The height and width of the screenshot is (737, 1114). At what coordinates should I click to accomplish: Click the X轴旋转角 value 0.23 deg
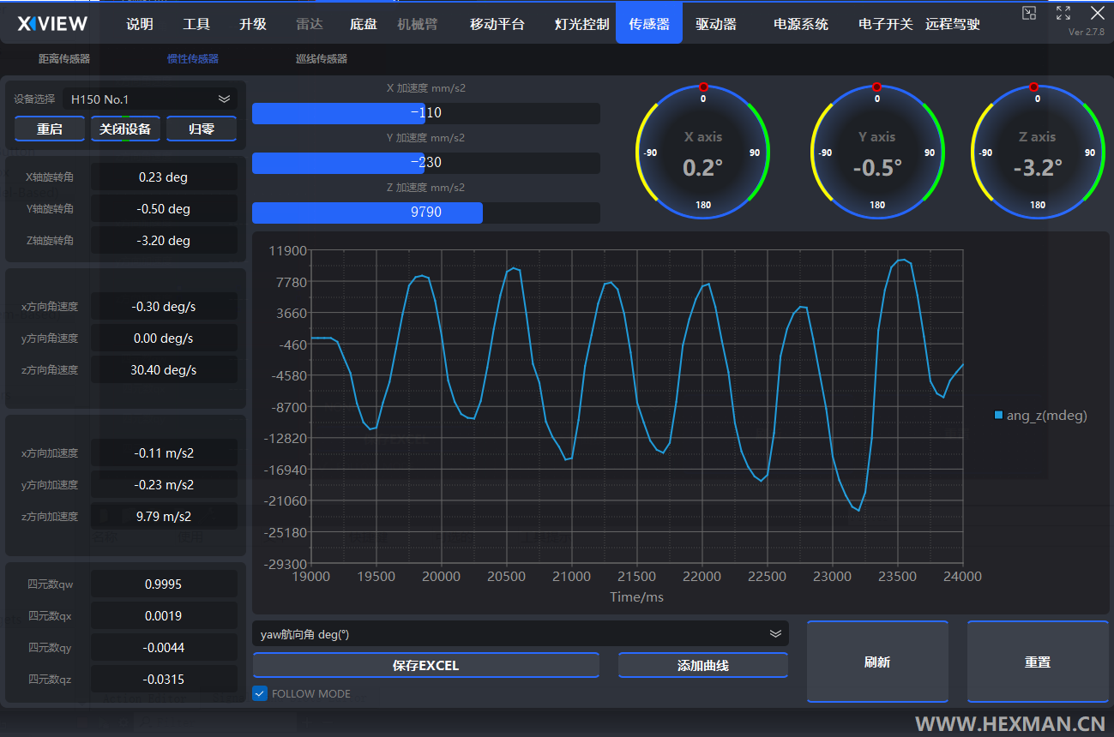164,177
